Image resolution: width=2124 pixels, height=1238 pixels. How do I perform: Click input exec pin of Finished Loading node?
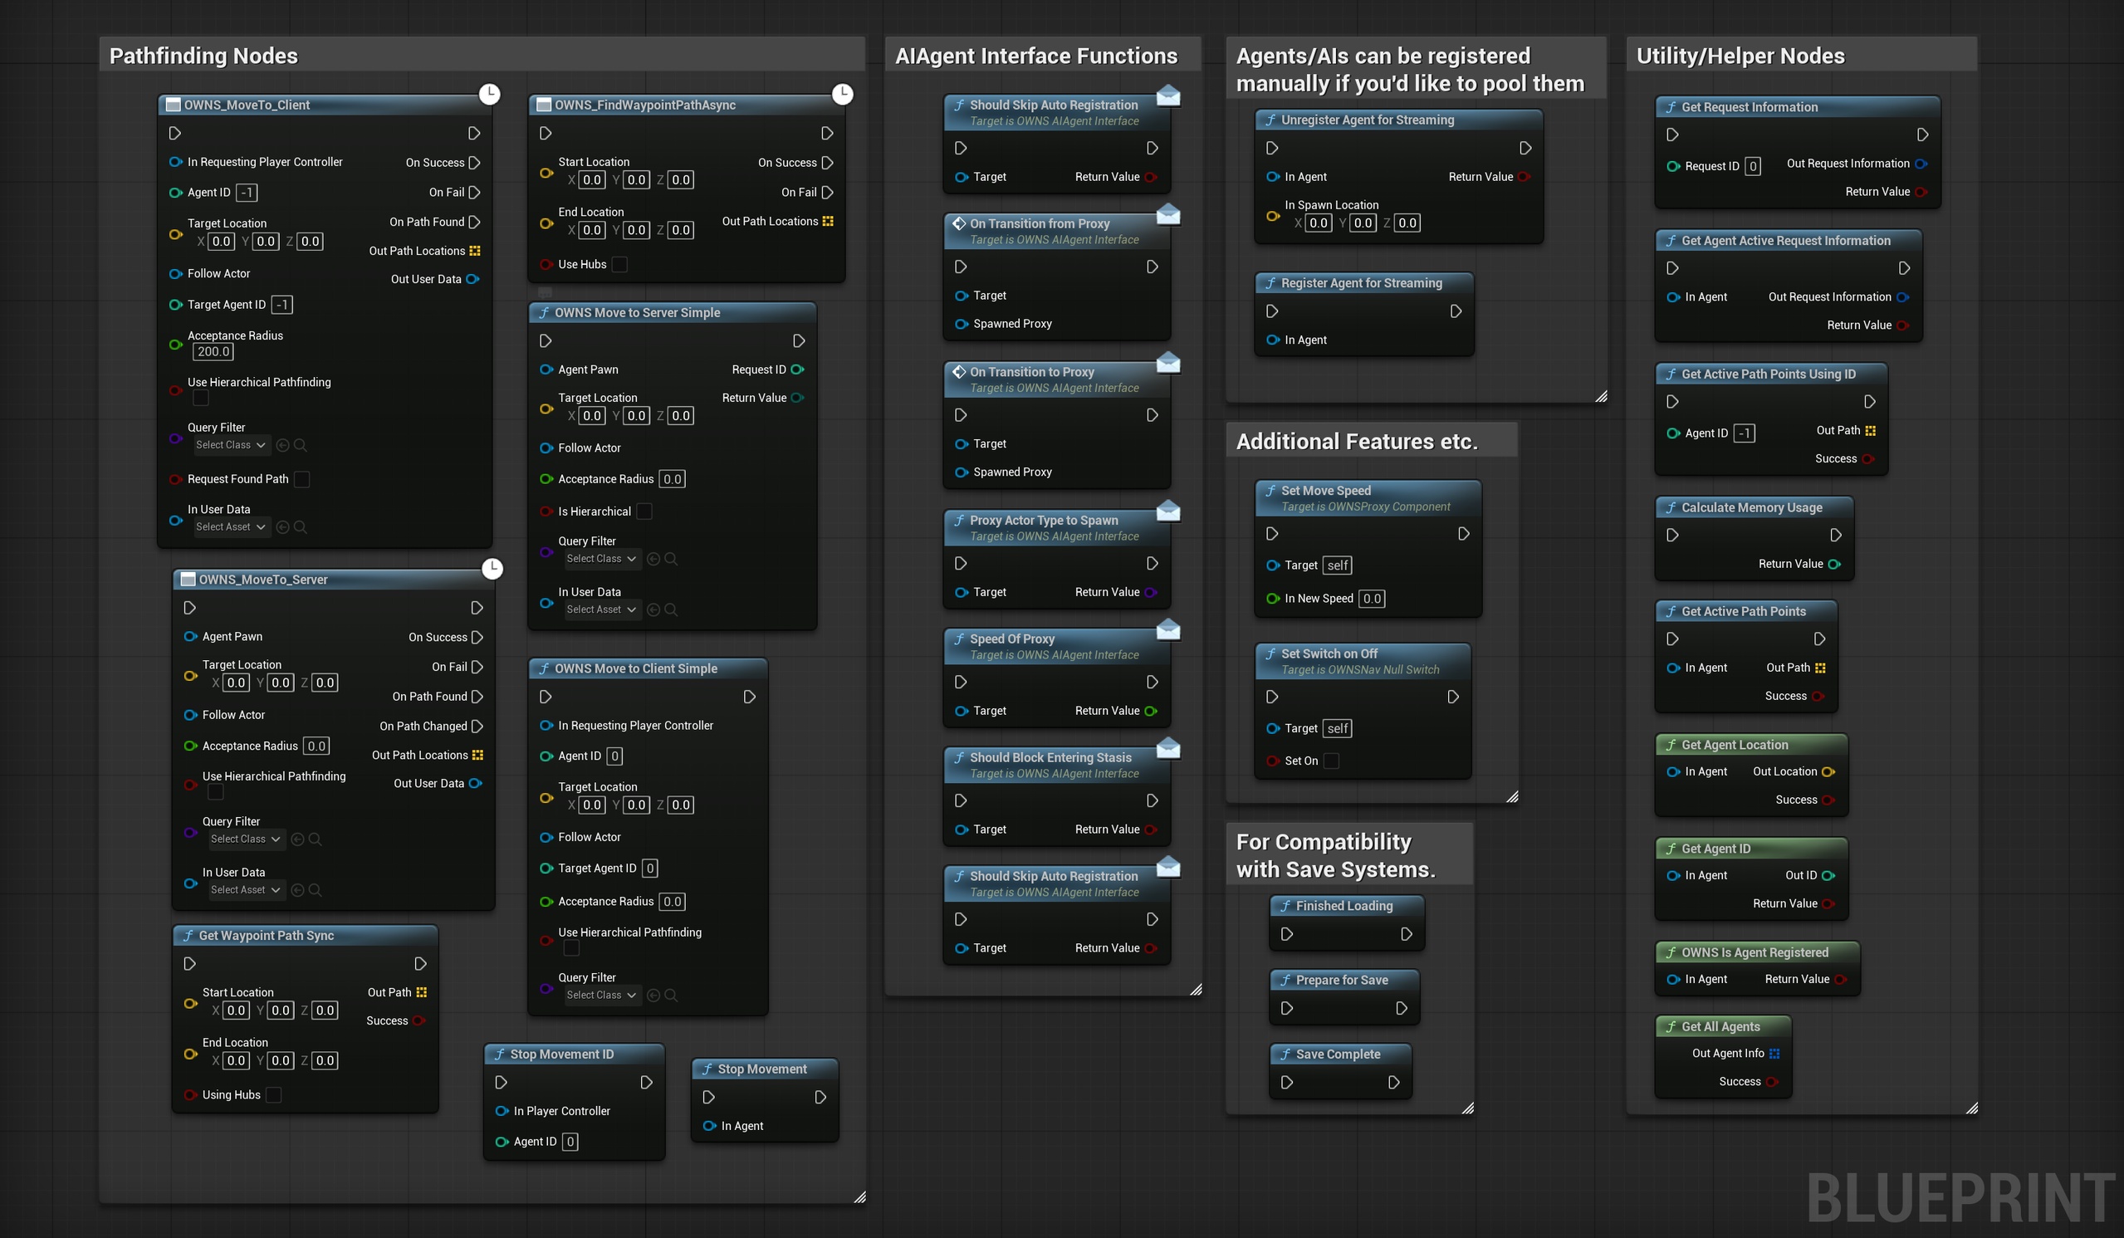[1286, 934]
